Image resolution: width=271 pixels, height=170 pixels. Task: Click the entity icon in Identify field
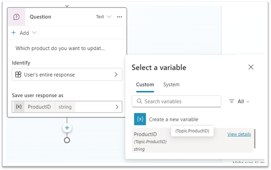(x=18, y=75)
